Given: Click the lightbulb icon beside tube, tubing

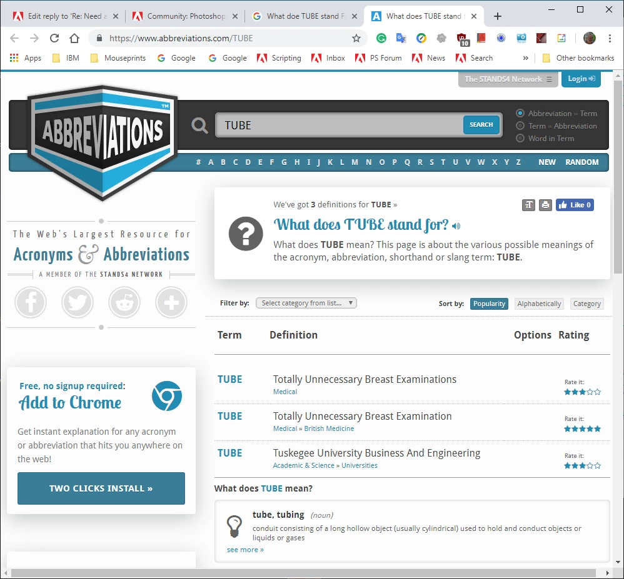Looking at the screenshot, I should 234,526.
